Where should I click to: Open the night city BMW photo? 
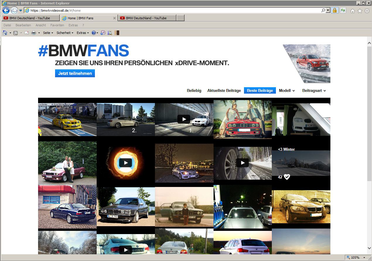pos(184,163)
